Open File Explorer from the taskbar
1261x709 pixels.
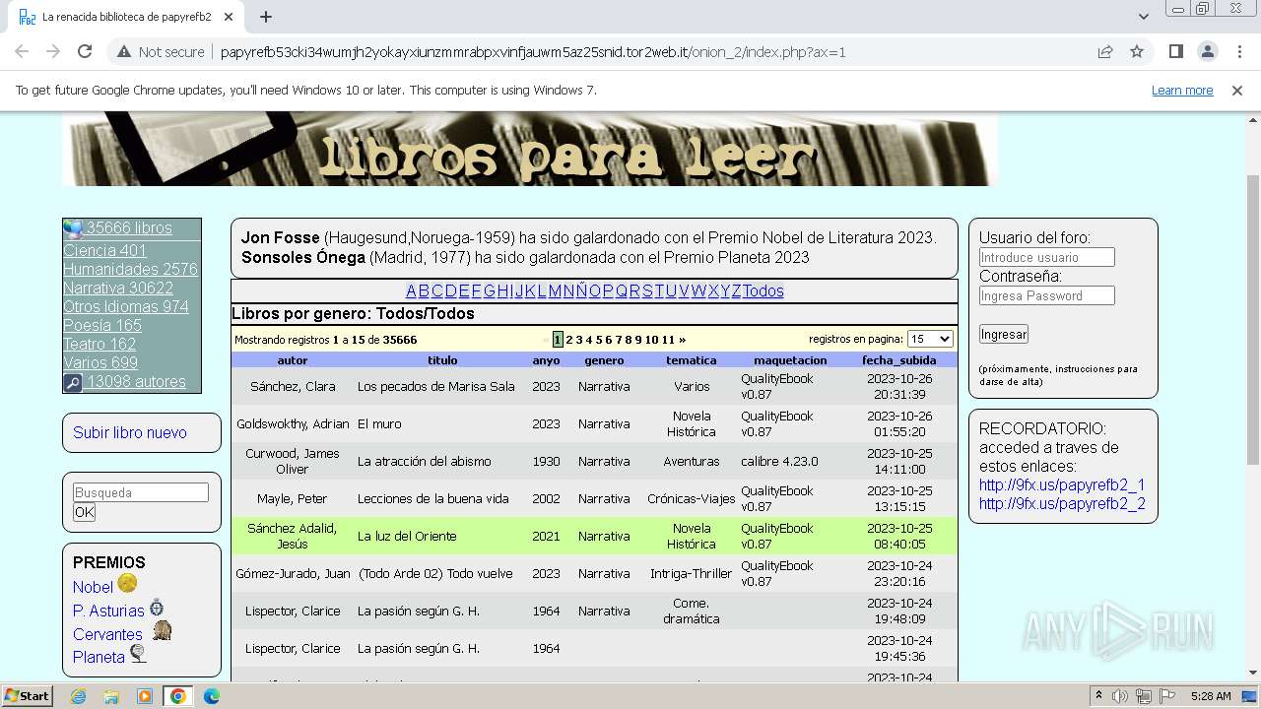coord(111,696)
